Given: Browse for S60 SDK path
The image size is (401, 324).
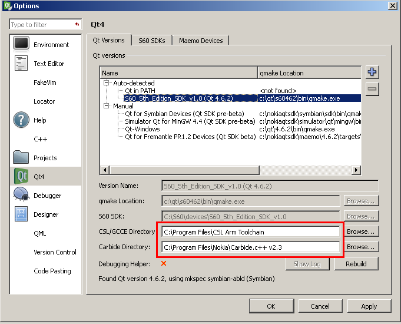Looking at the screenshot, I should click(361, 216).
